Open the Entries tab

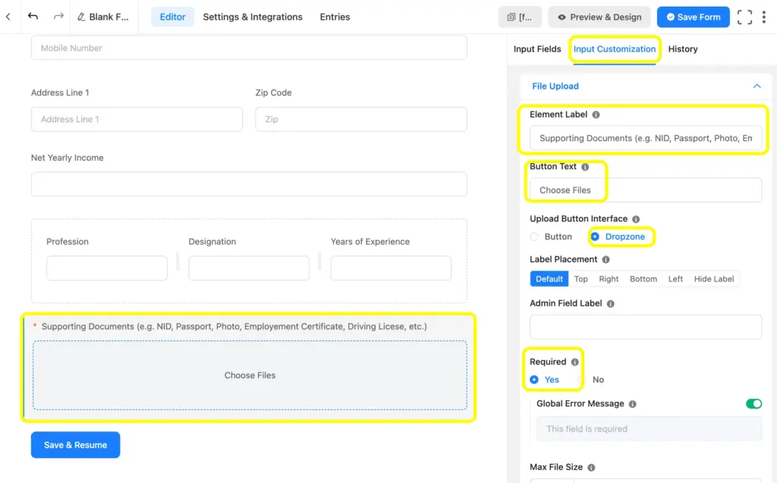point(335,16)
